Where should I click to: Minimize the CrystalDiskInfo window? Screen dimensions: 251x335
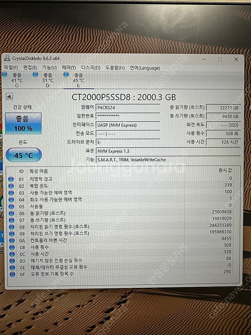(204, 59)
